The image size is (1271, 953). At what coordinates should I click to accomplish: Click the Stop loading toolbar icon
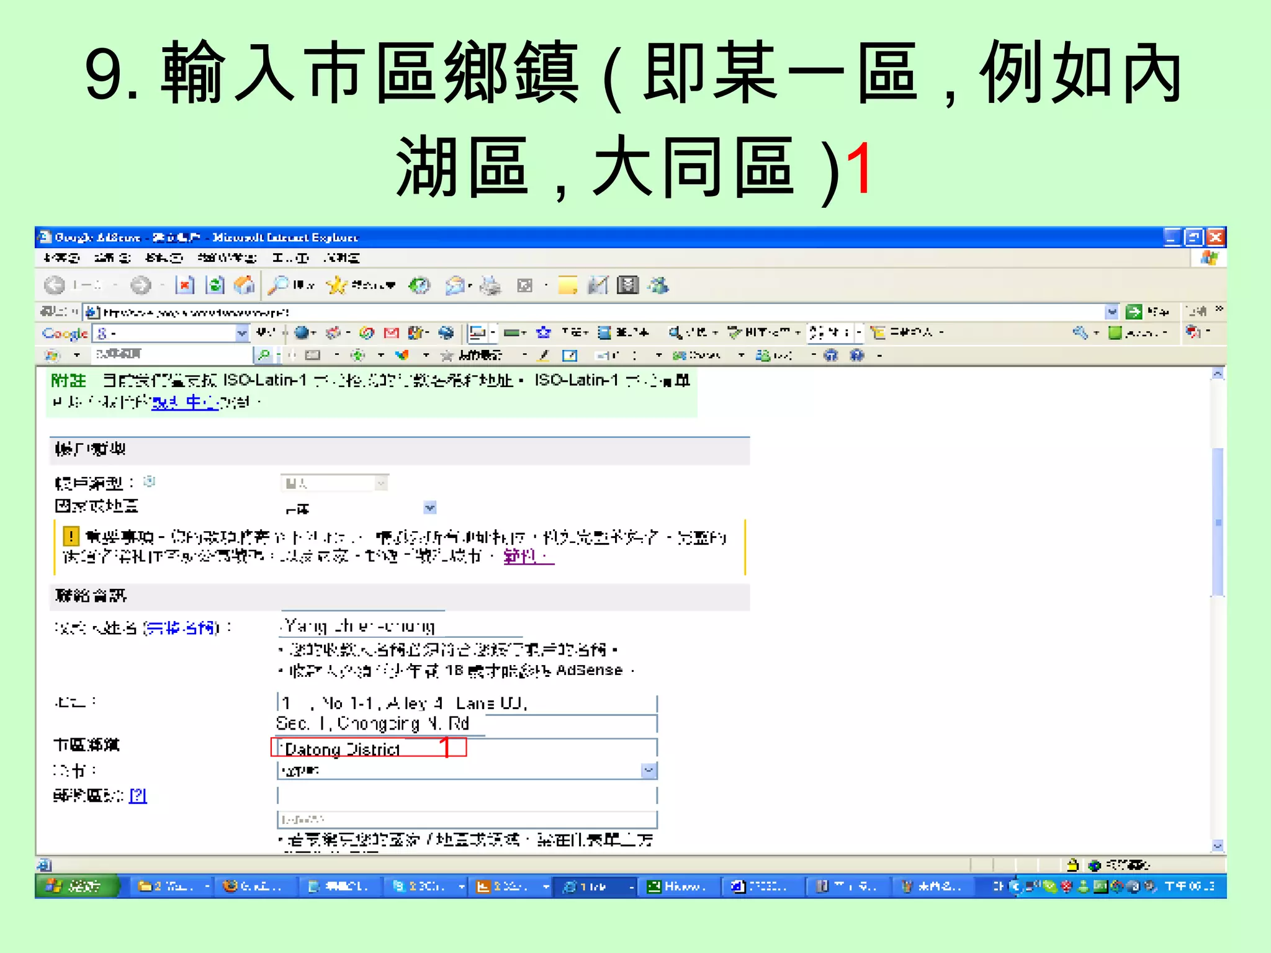[x=184, y=285]
